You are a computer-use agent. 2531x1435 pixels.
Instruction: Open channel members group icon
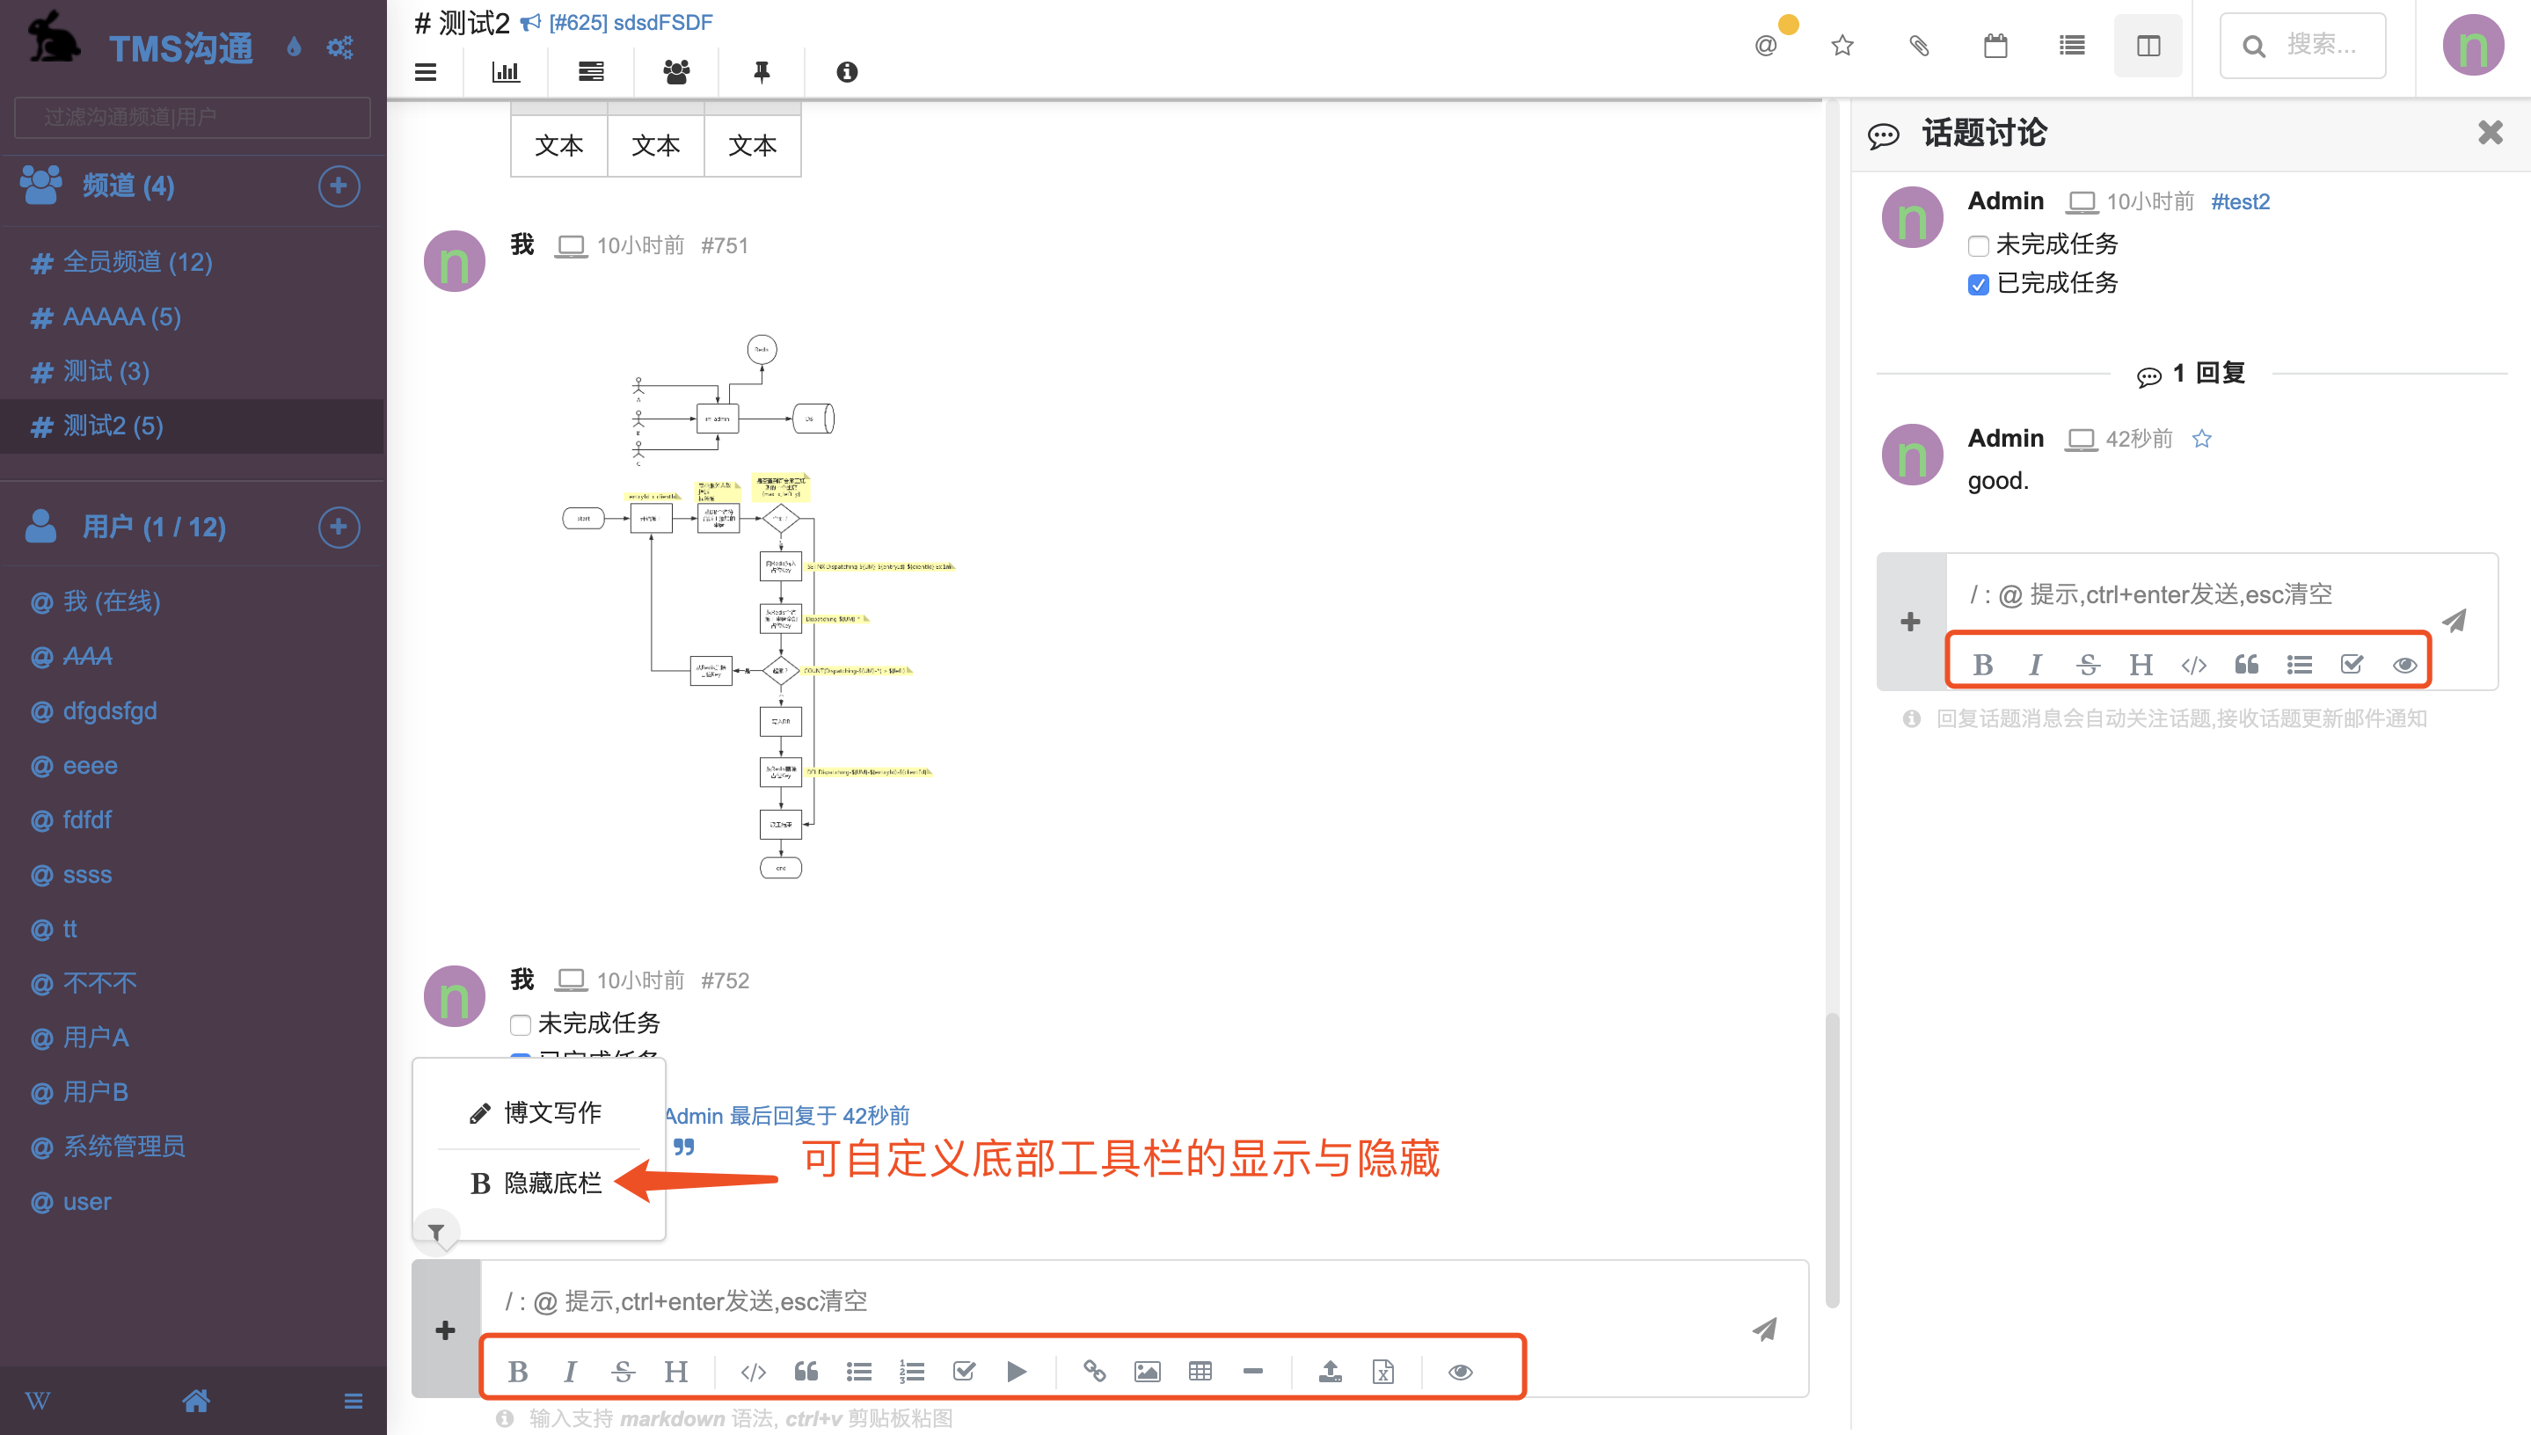[x=676, y=72]
